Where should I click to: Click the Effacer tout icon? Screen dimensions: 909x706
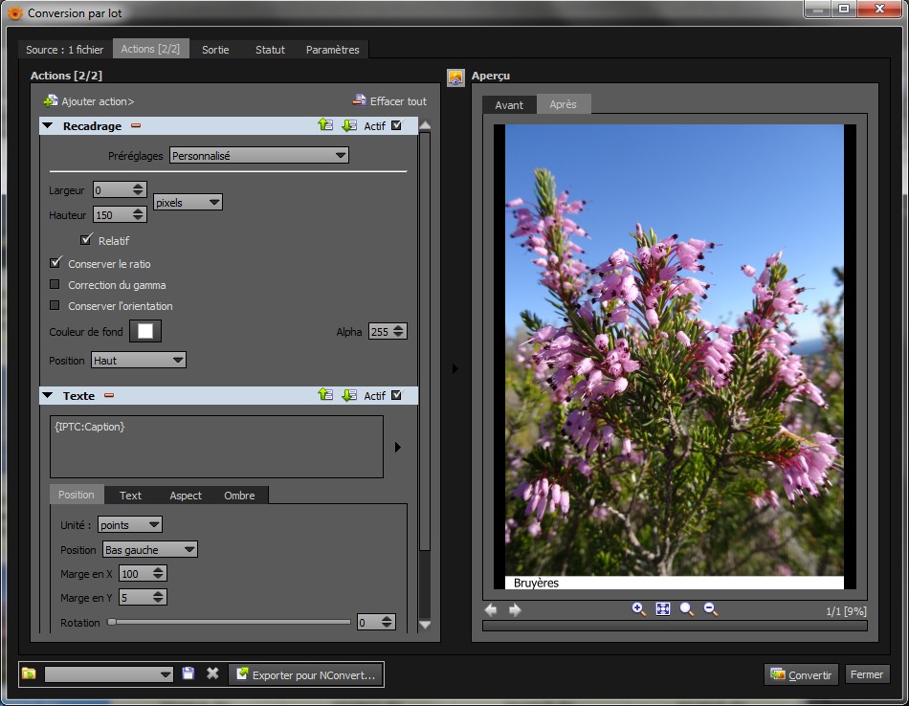pyautogui.click(x=360, y=100)
